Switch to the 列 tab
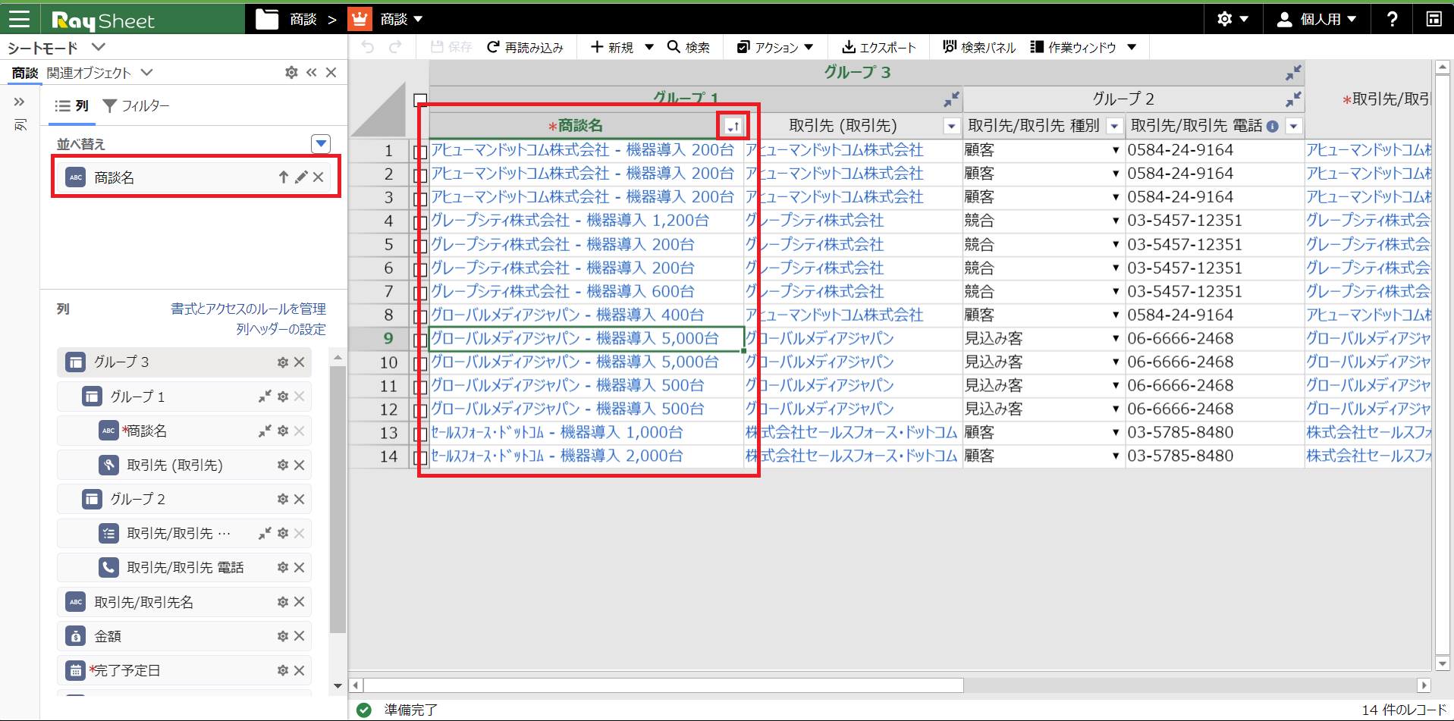 coord(72,106)
